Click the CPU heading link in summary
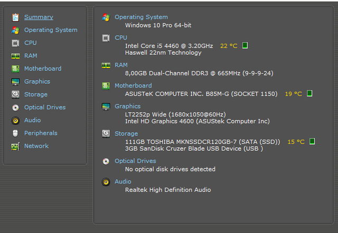The height and width of the screenshot is (233, 338). coord(121,37)
